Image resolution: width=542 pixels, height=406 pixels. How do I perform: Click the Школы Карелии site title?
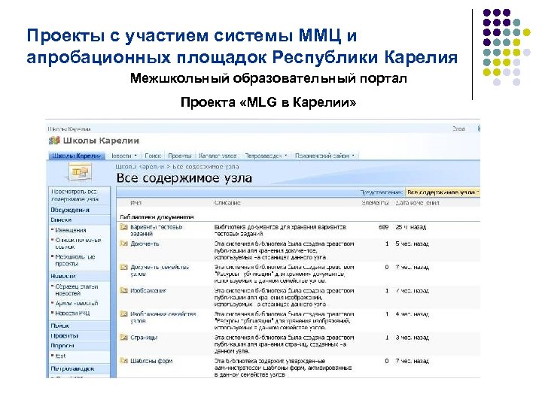click(x=101, y=141)
